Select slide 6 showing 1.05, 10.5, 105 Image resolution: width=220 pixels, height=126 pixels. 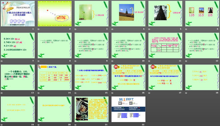(202, 13)
